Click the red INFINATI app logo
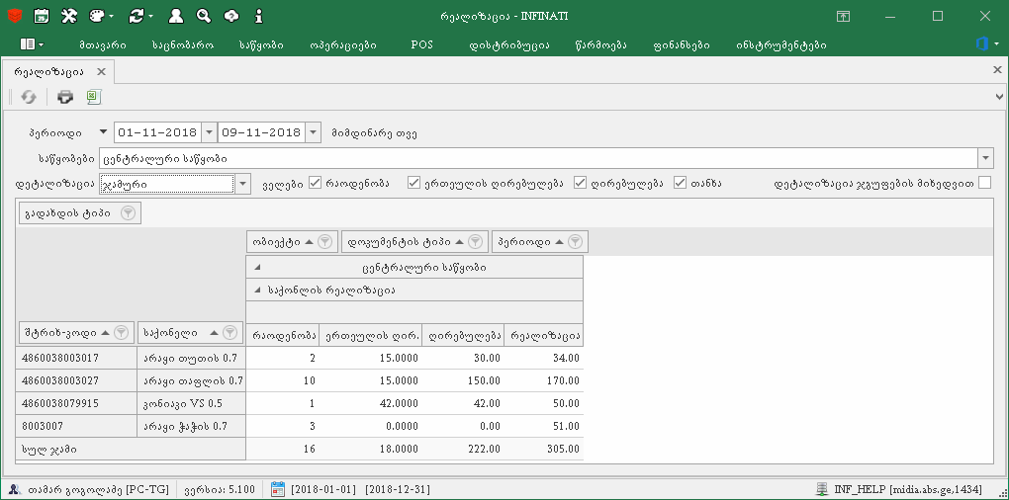The height and width of the screenshot is (500, 1009). 14,16
